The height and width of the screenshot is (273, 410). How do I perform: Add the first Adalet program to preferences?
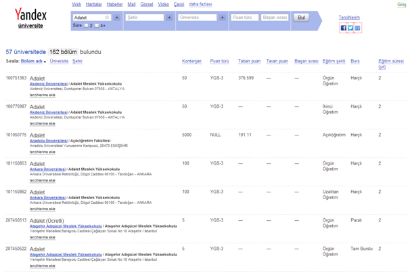(x=43, y=95)
